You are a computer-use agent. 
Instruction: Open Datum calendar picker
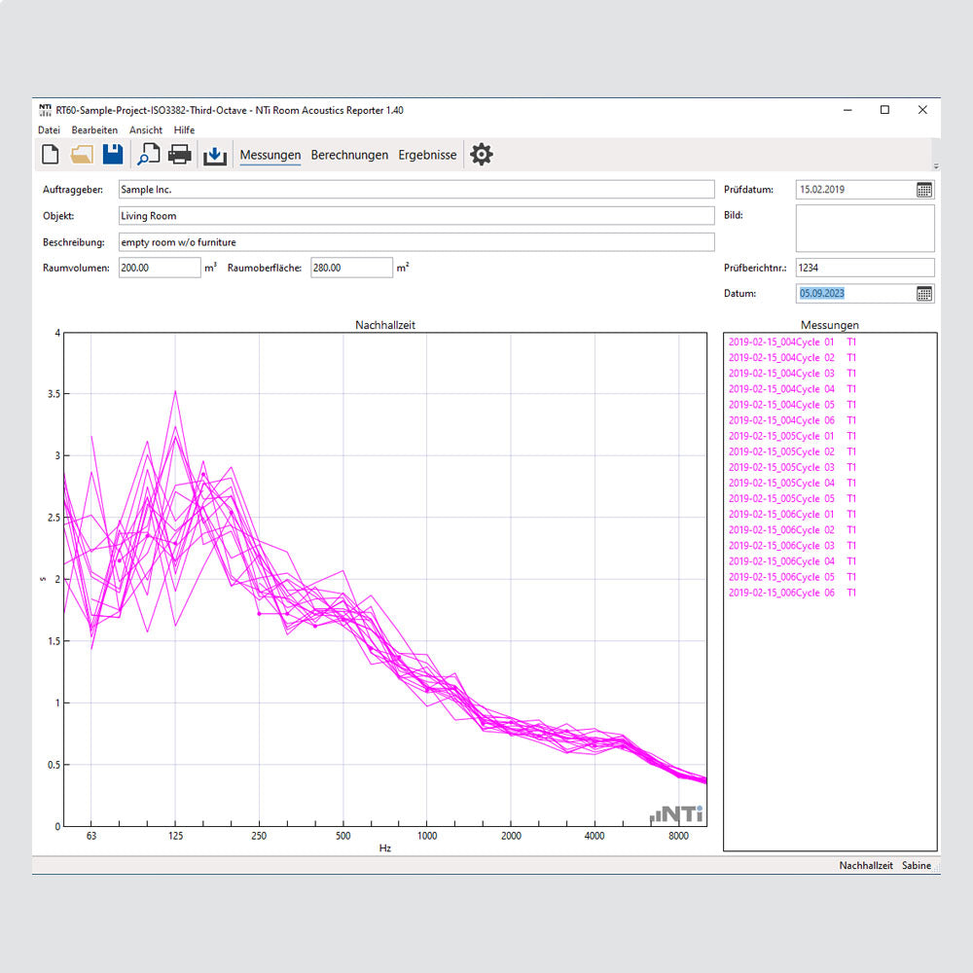[x=924, y=293]
